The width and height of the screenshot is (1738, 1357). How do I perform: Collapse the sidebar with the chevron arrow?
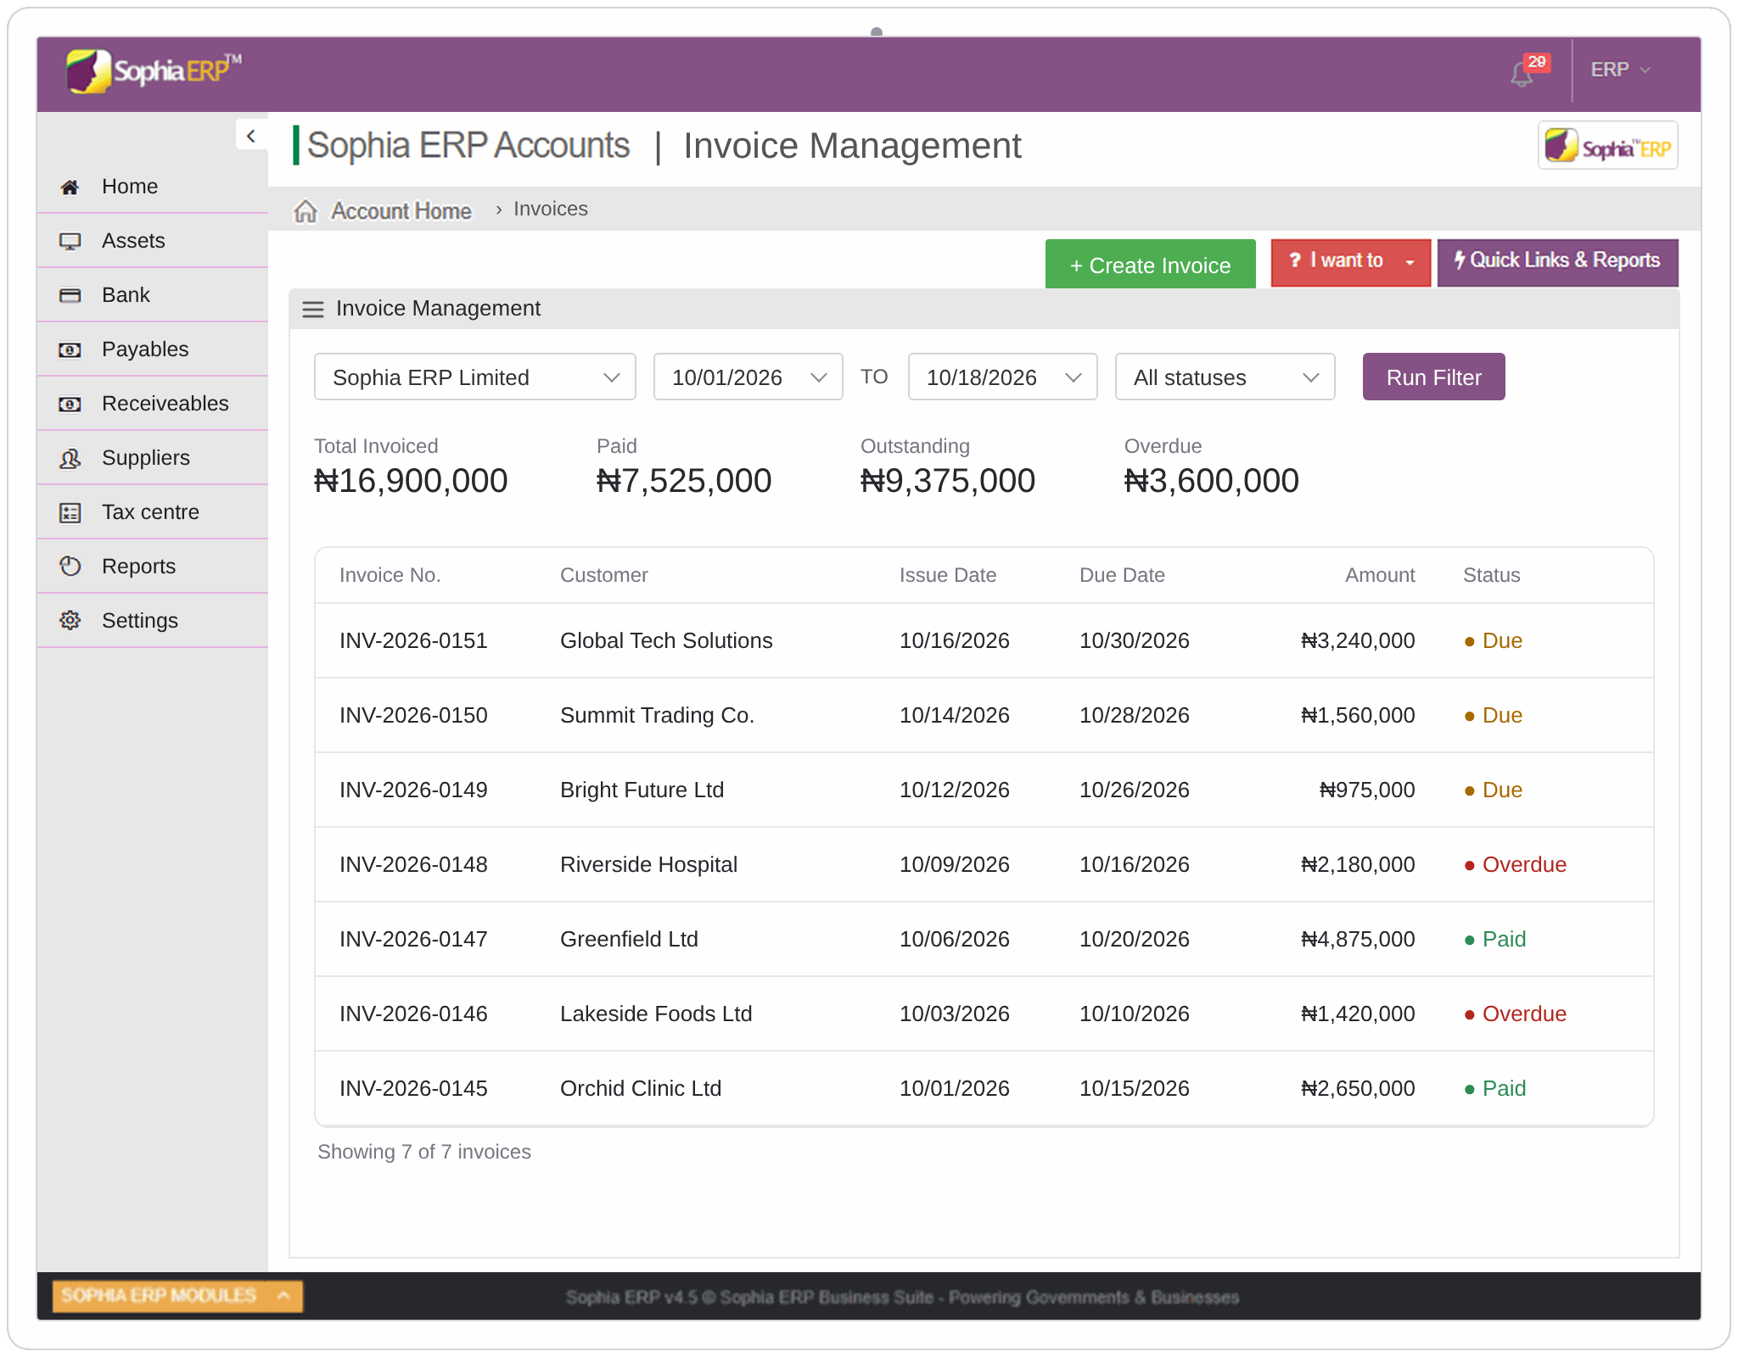[250, 136]
